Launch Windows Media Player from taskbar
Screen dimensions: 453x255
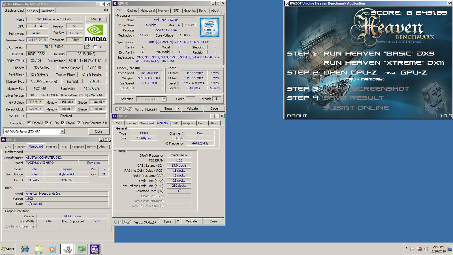pyautogui.click(x=52, y=249)
